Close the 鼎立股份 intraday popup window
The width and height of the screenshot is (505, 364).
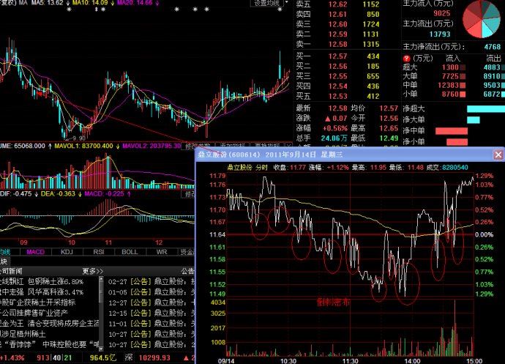click(498, 155)
